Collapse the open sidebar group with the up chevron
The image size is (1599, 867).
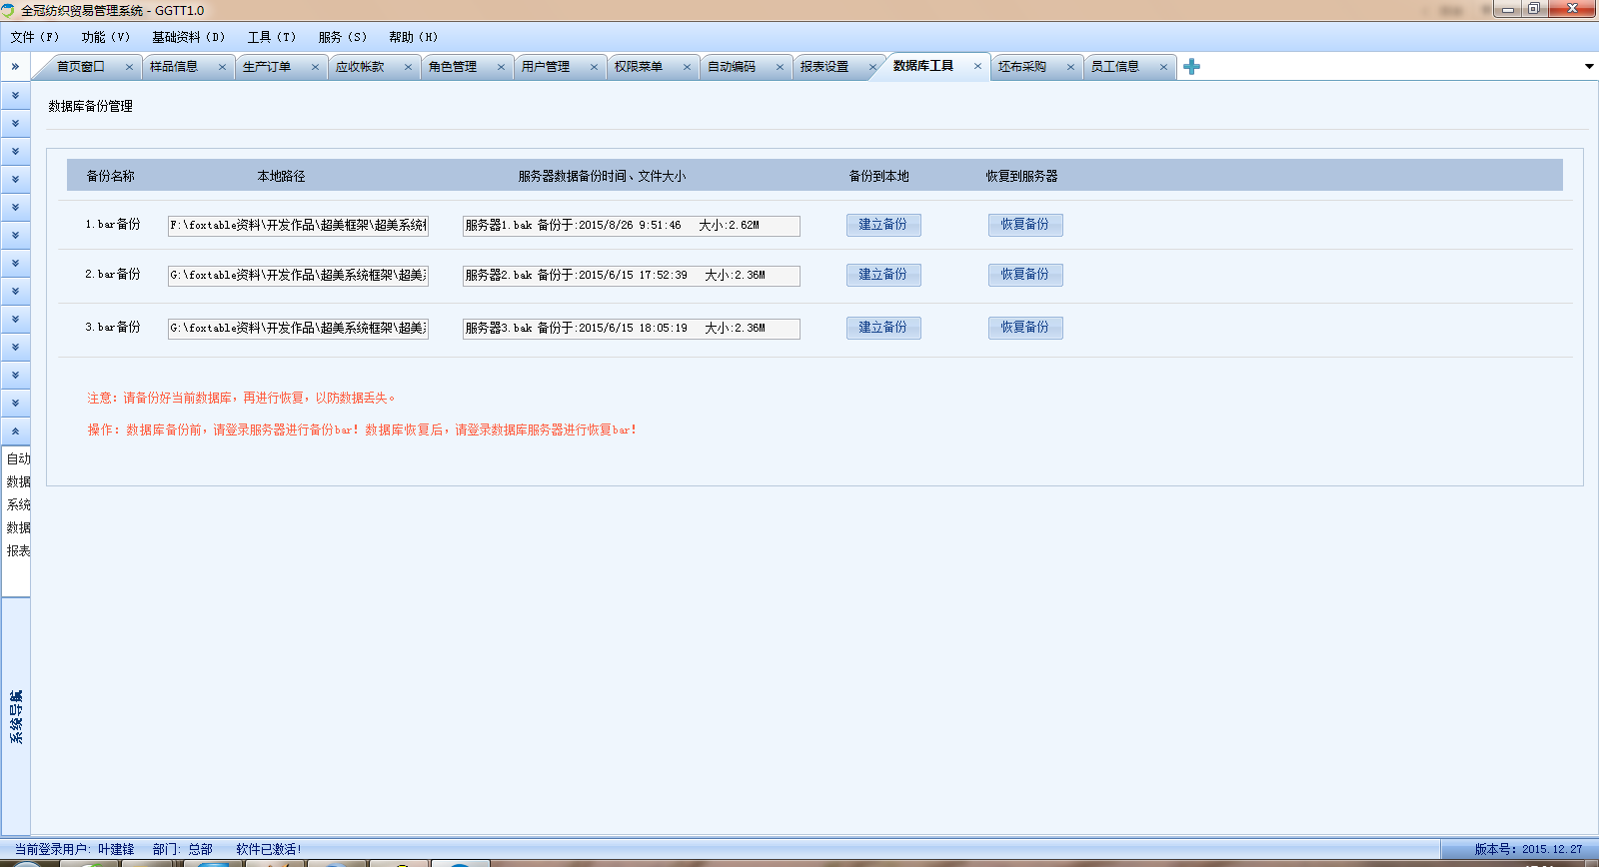(15, 432)
